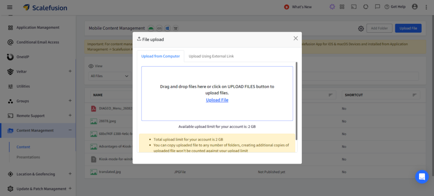Select the translated.jpg file
Screen dimensions: 434x196
[x=110, y=172]
